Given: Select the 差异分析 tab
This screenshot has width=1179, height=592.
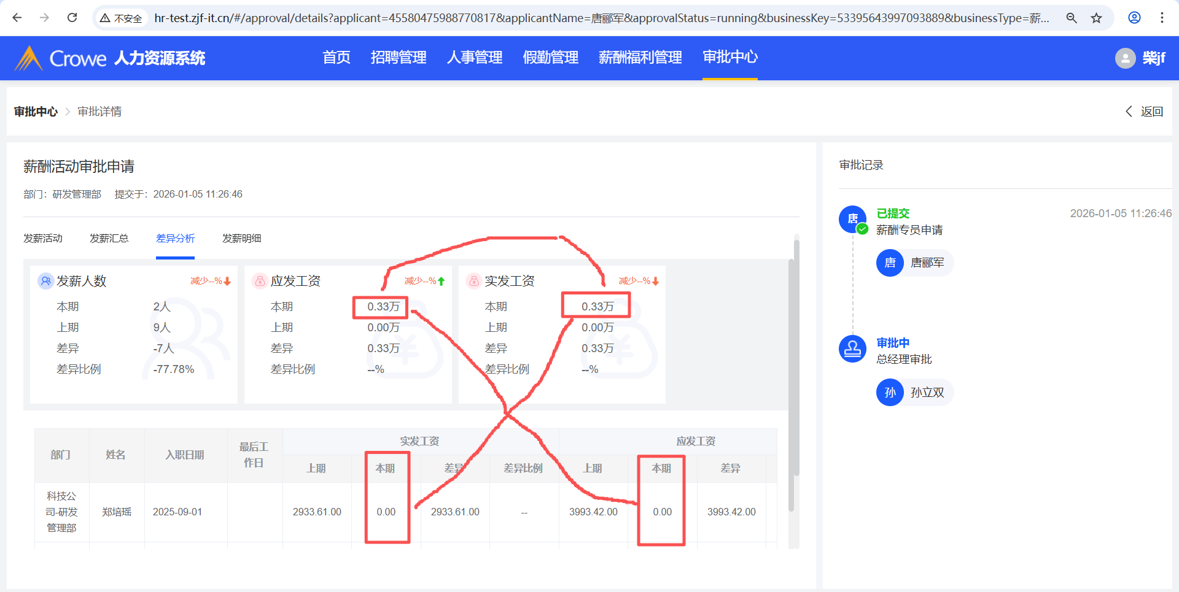Looking at the screenshot, I should click(175, 238).
